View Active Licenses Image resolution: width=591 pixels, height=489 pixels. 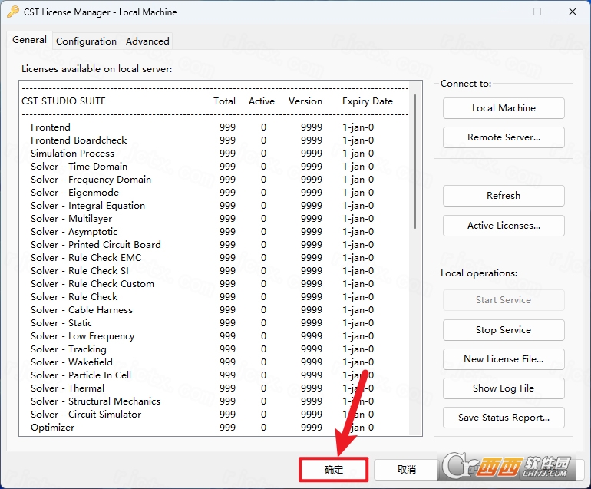coord(504,226)
